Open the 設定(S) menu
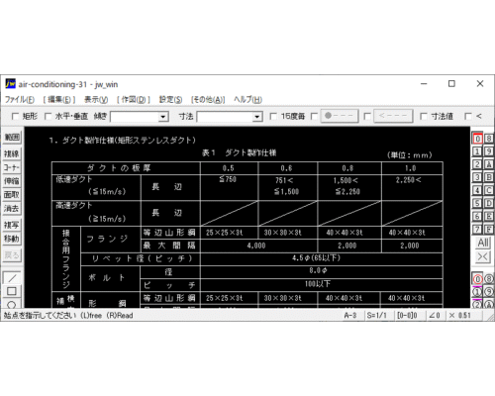Image resolution: width=495 pixels, height=396 pixels. [x=170, y=99]
